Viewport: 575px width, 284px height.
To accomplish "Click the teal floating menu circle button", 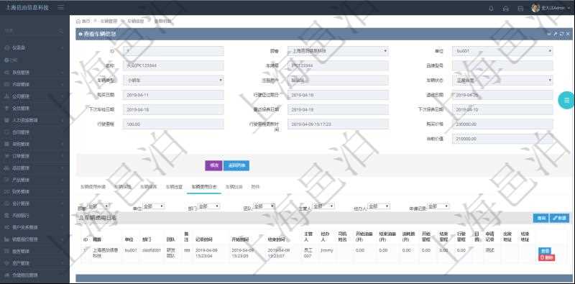I will (566, 100).
